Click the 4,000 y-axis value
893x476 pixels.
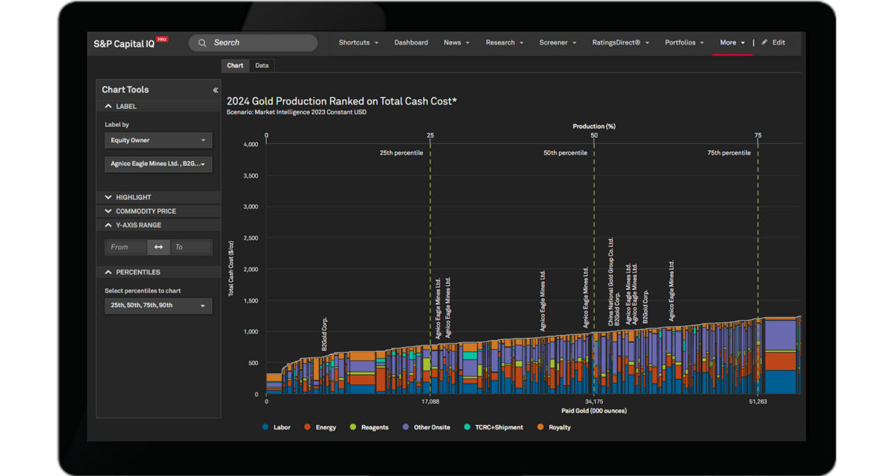250,144
